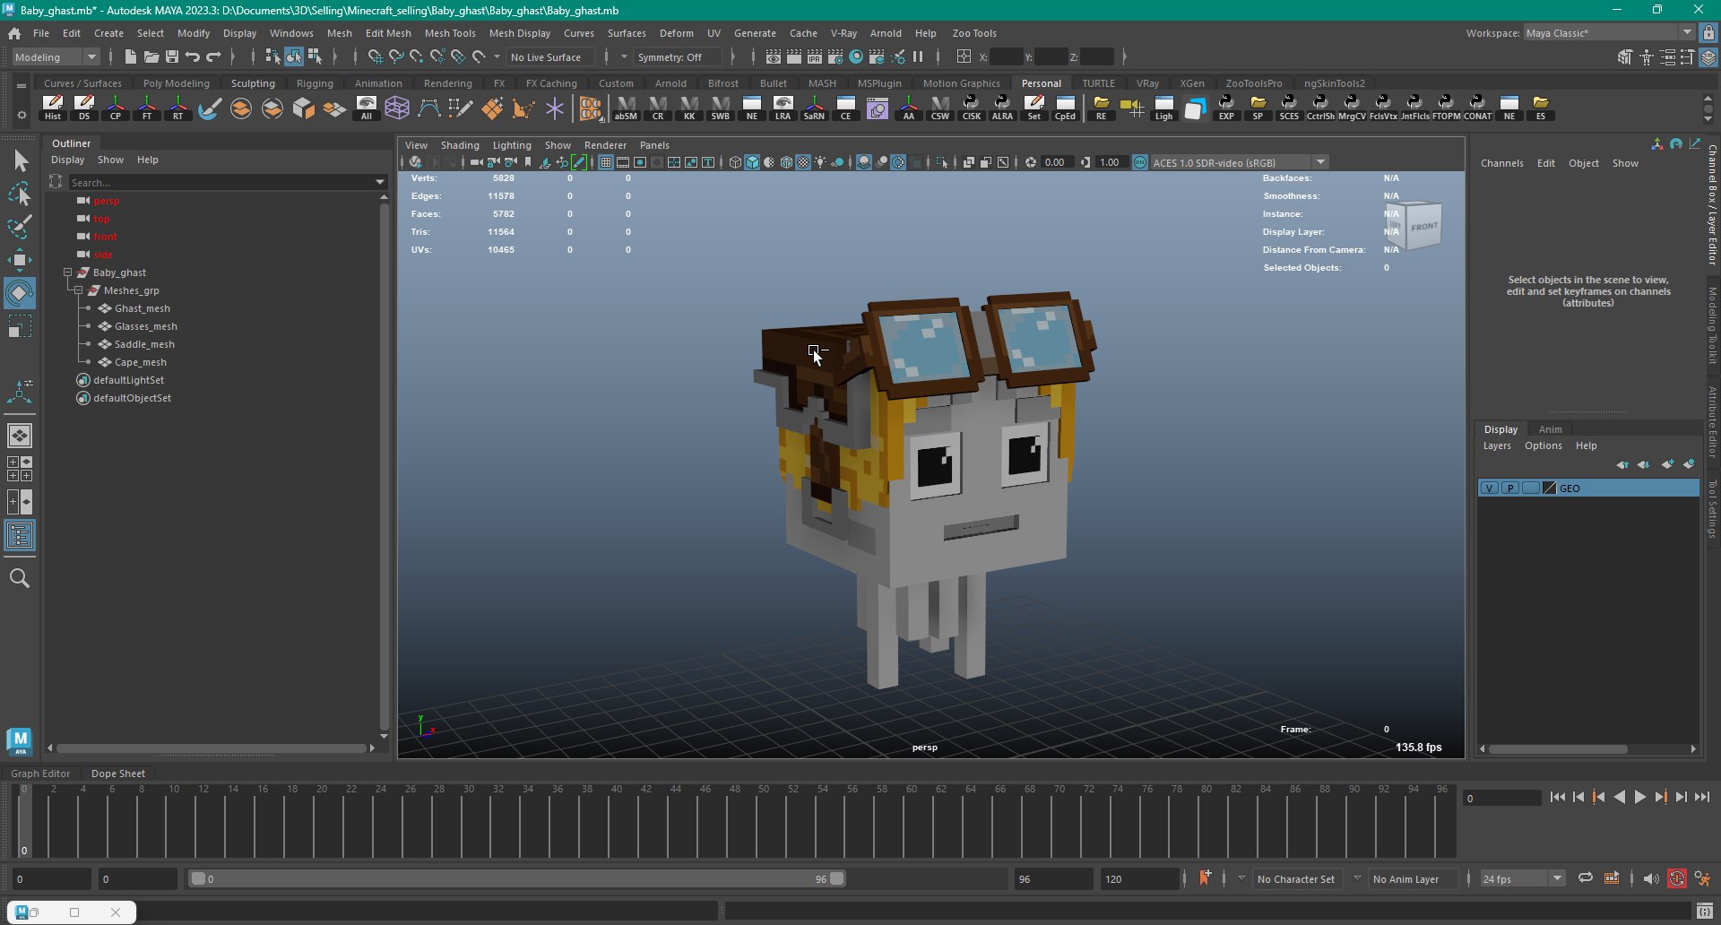Image resolution: width=1721 pixels, height=925 pixels.
Task: Toggle the P playback box of GEO layer
Action: (1510, 488)
